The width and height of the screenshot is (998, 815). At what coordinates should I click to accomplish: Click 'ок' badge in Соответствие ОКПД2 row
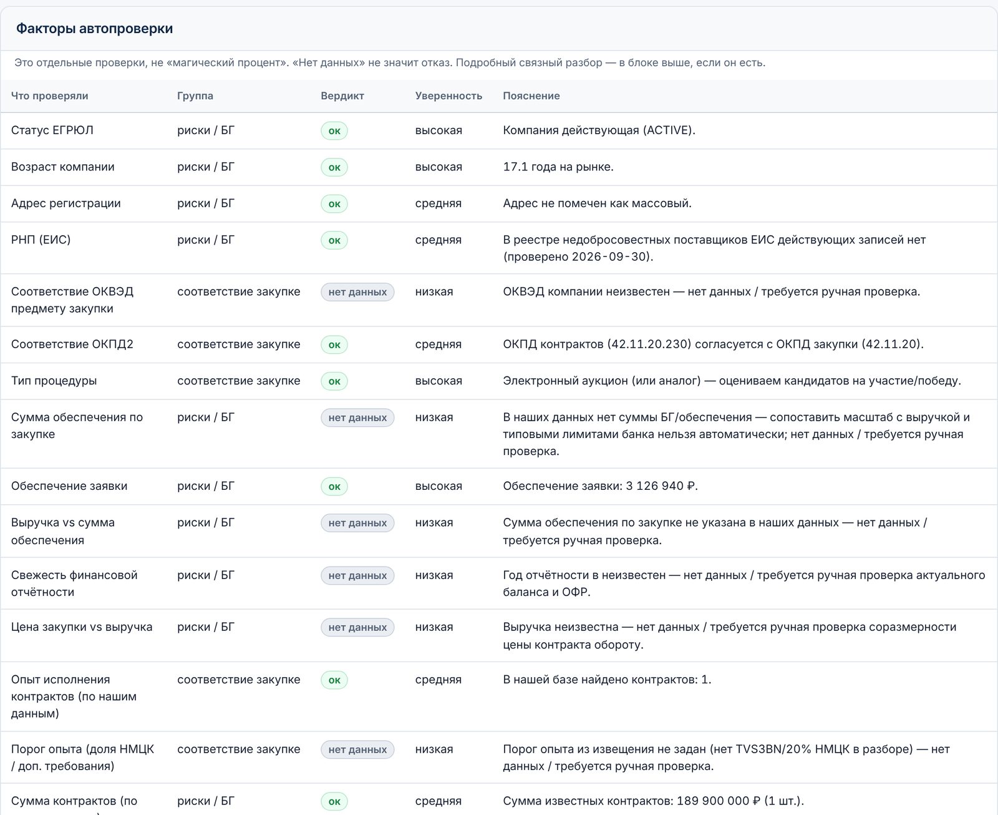334,344
